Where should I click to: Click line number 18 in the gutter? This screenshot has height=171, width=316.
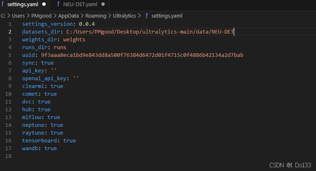[8, 156]
